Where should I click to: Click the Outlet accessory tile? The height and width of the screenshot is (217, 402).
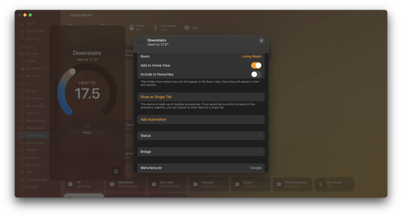coord(251,184)
